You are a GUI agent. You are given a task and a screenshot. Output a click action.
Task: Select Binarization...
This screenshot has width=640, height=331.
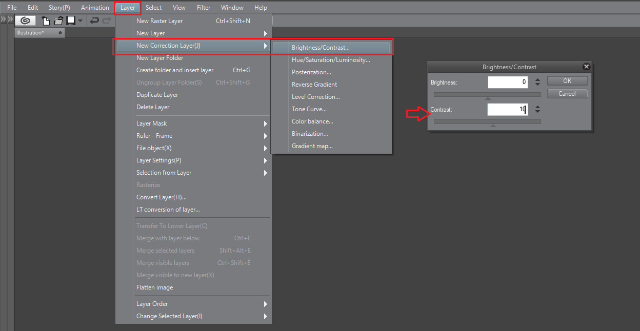[331, 134]
